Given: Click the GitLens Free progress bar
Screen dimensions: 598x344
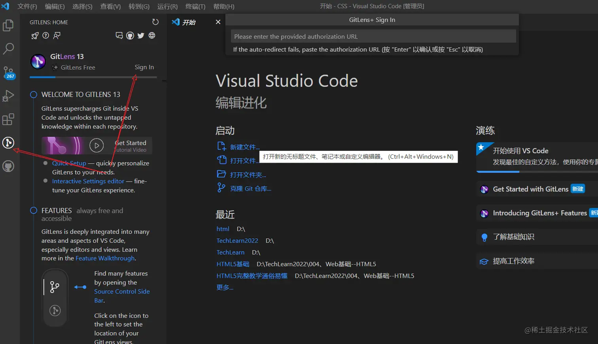Looking at the screenshot, I should pyautogui.click(x=42, y=76).
